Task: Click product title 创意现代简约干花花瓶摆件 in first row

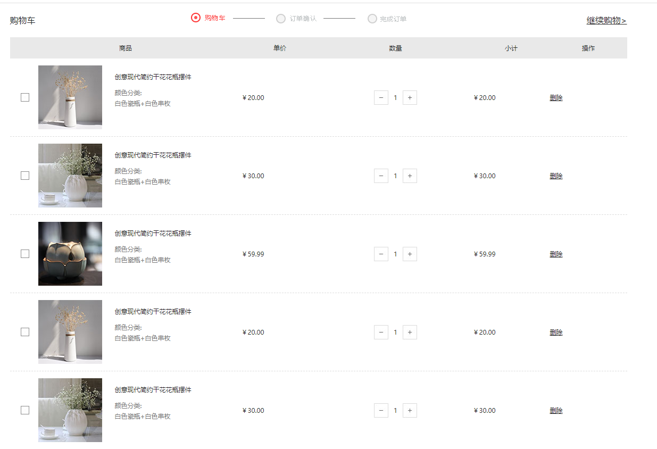Action: click(153, 77)
